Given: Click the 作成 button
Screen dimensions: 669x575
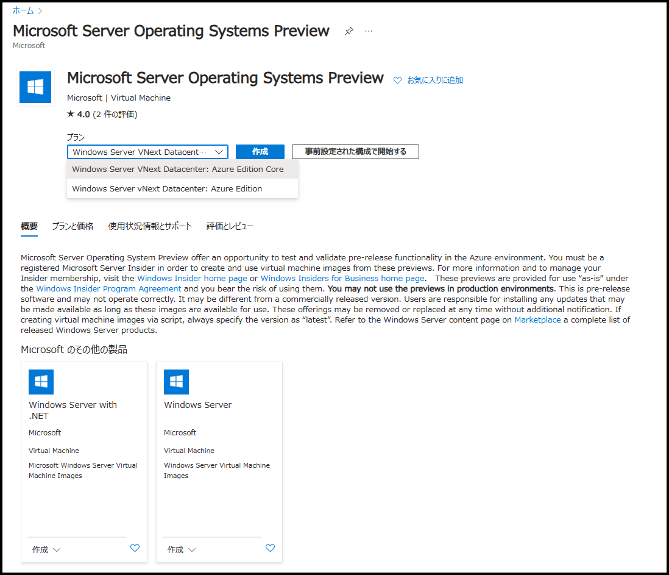Looking at the screenshot, I should coord(260,152).
